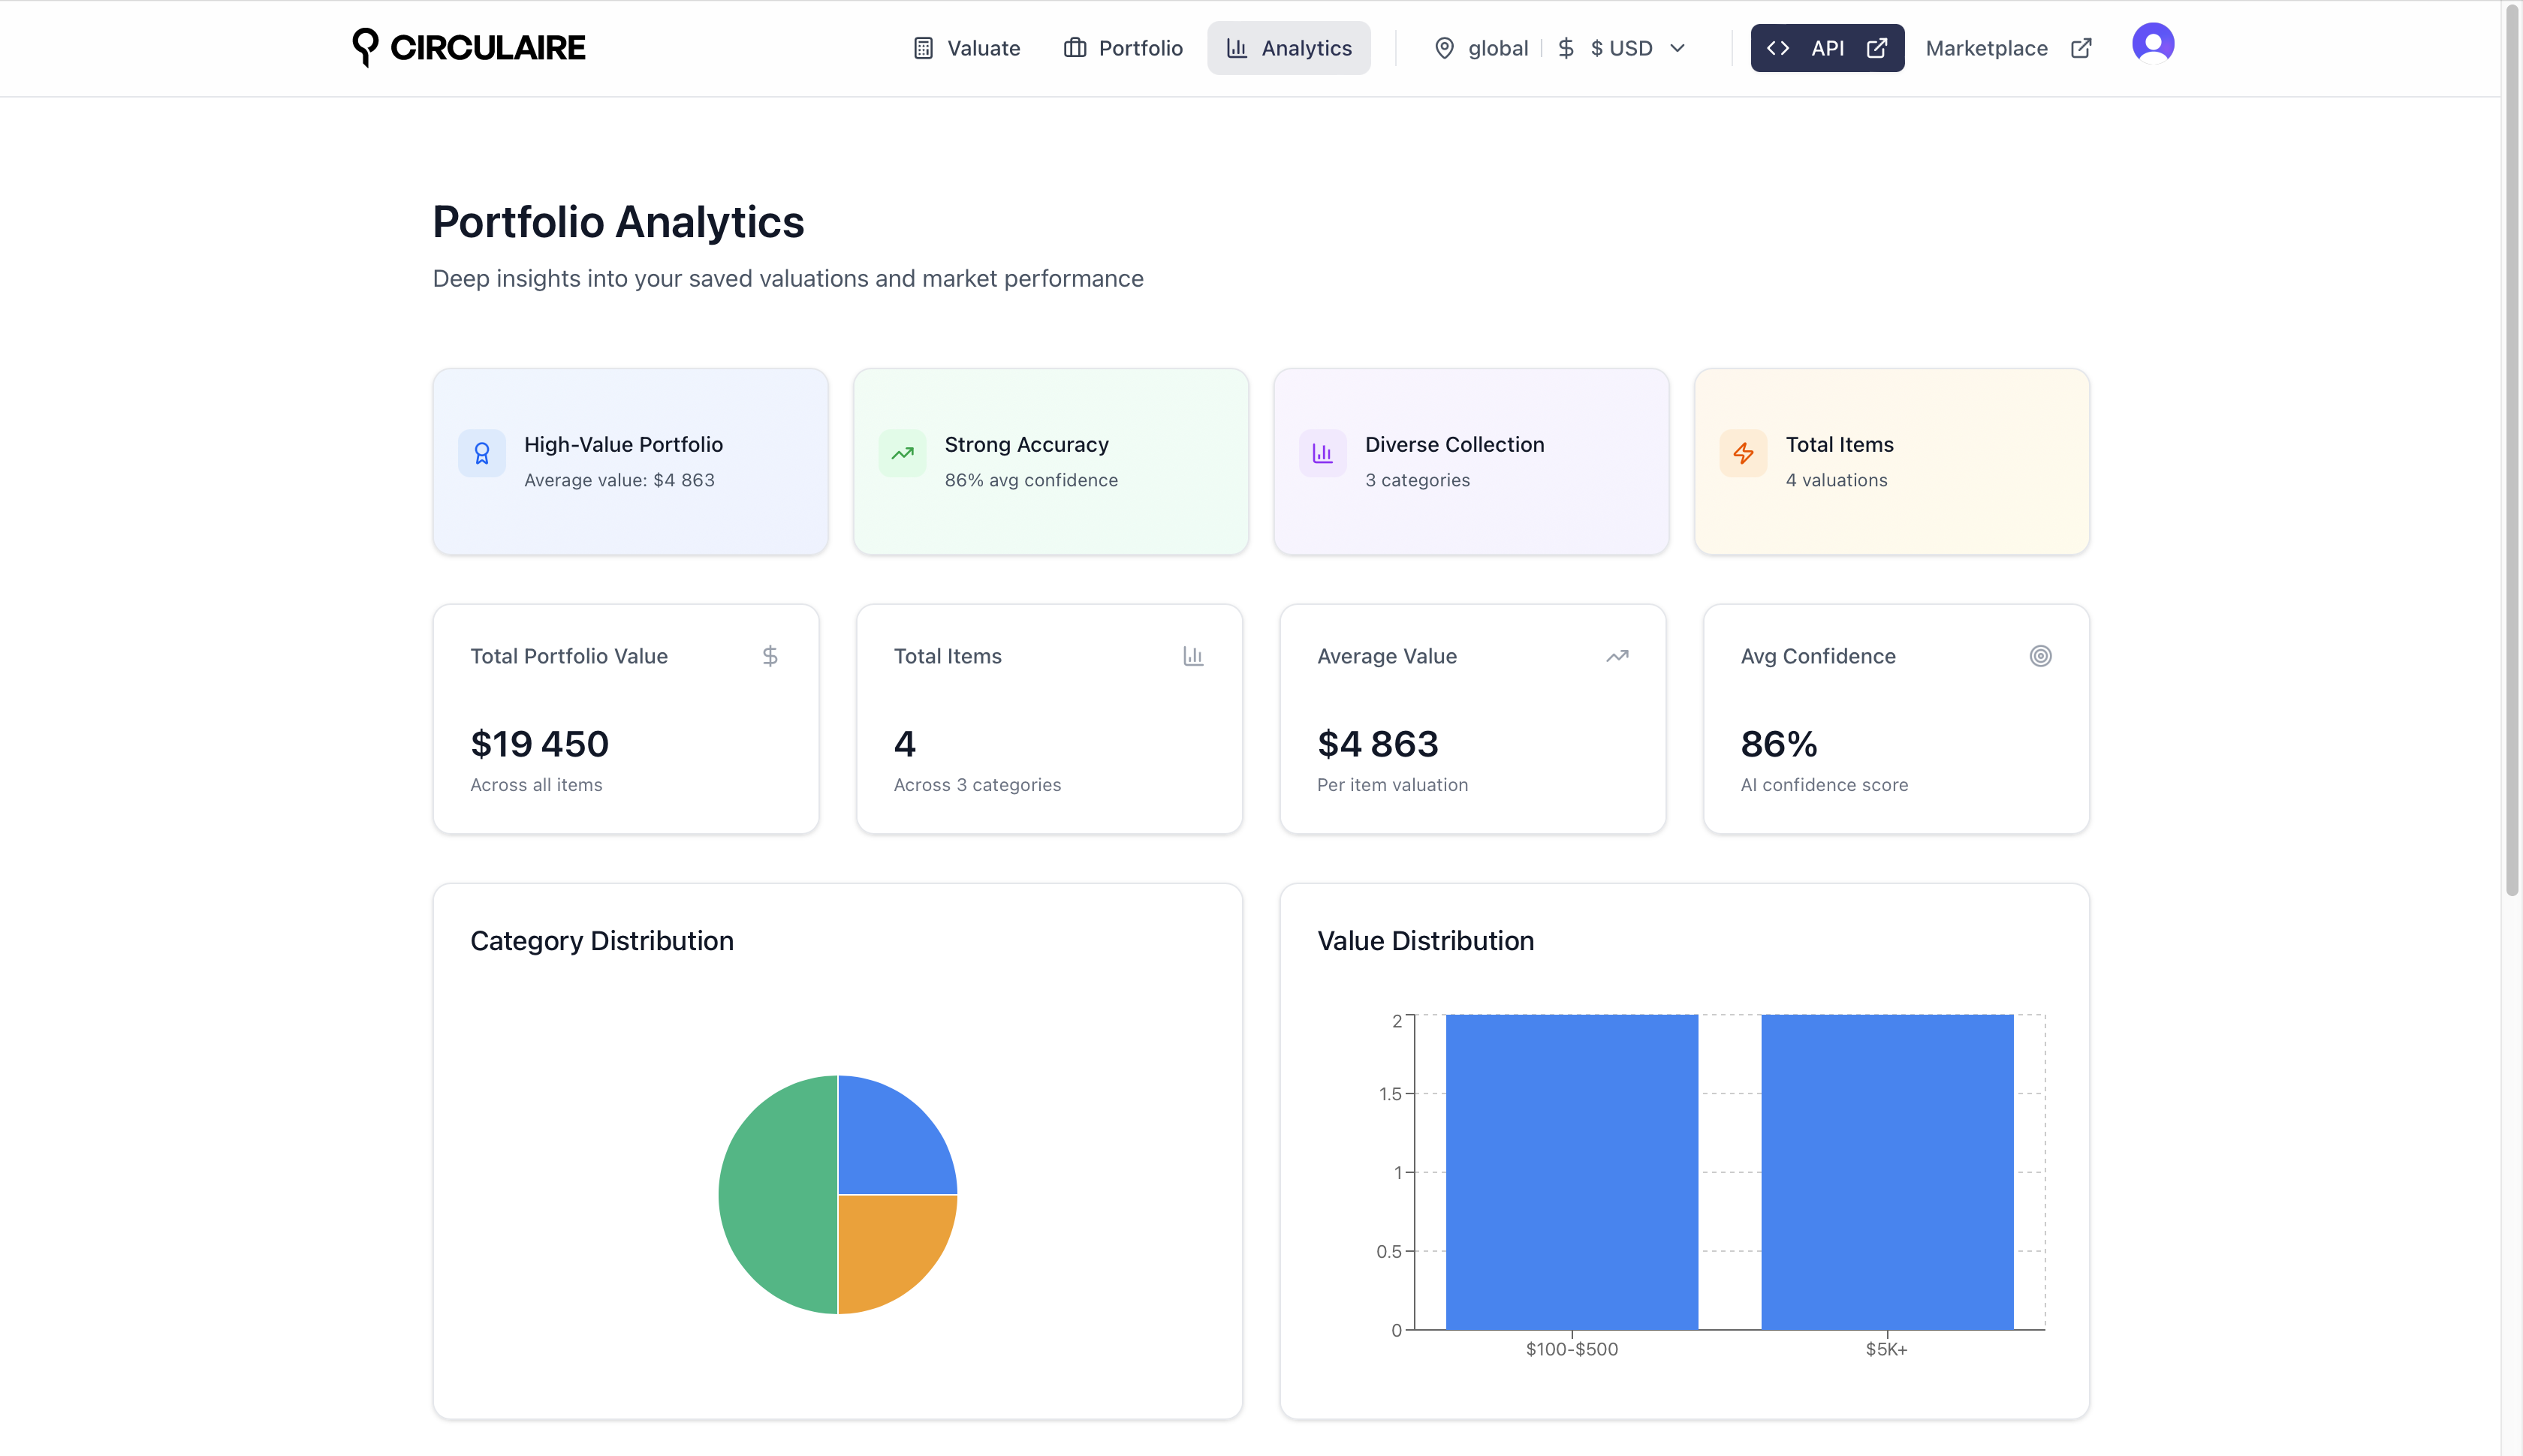Go to the Valuate tab
The height and width of the screenshot is (1456, 2523).
point(966,48)
